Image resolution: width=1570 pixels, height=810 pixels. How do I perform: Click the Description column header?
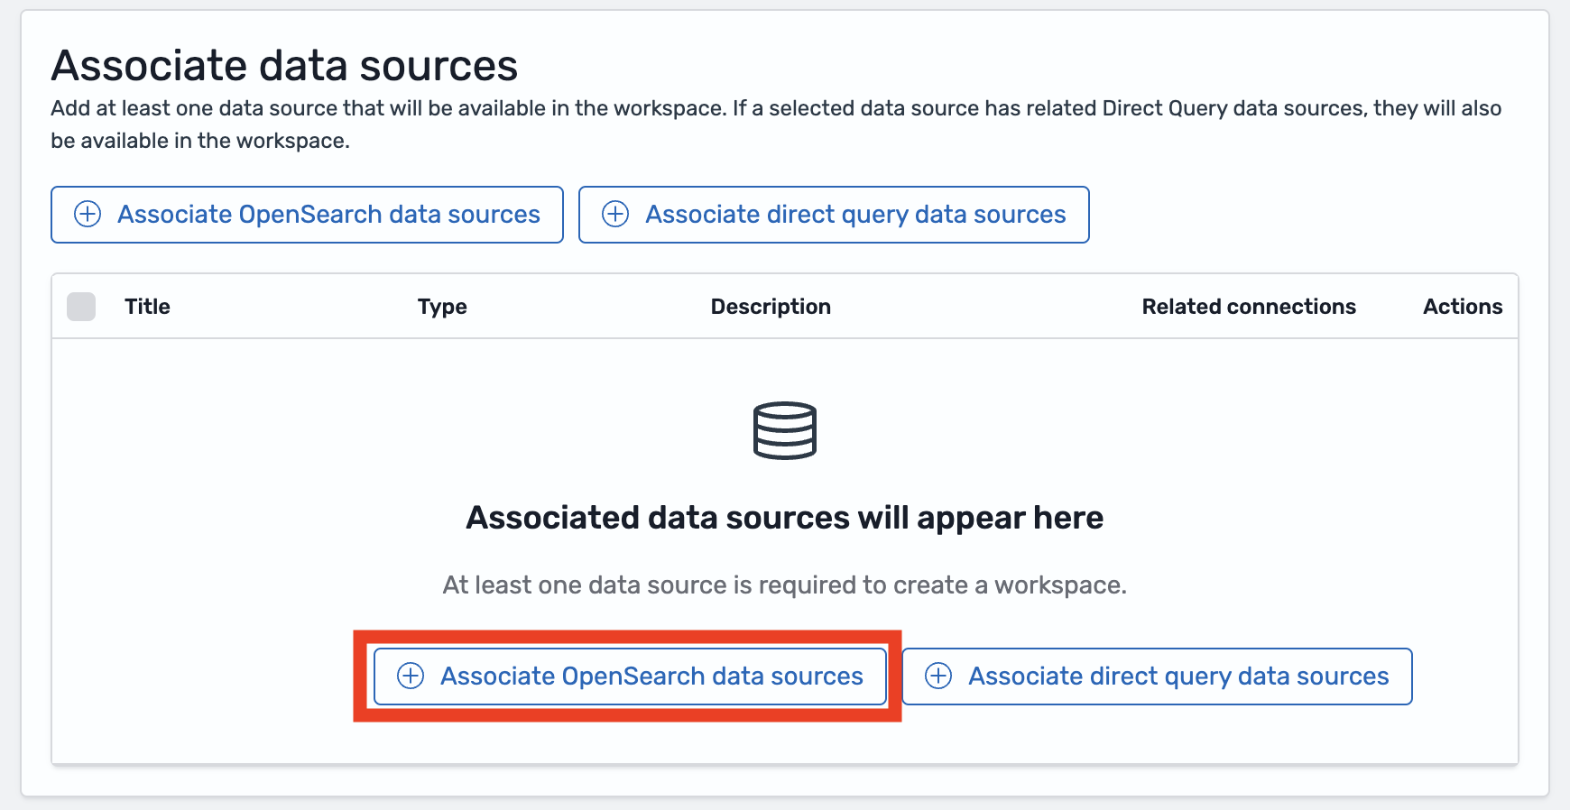click(x=771, y=307)
